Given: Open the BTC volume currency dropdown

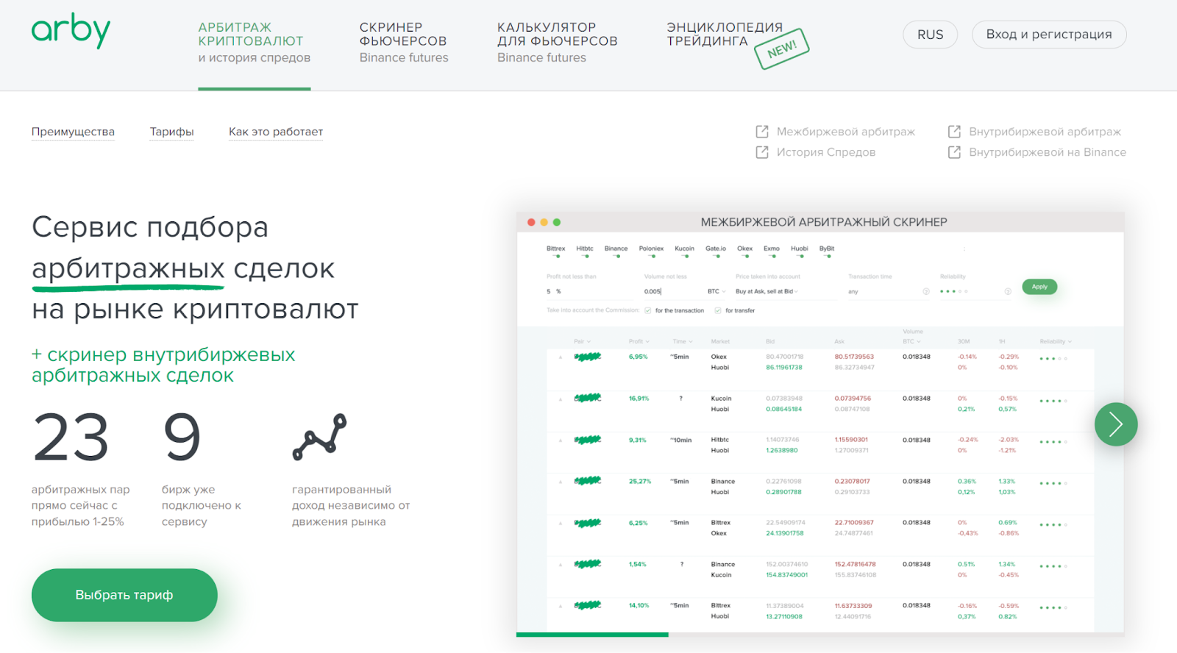Looking at the screenshot, I should (716, 291).
